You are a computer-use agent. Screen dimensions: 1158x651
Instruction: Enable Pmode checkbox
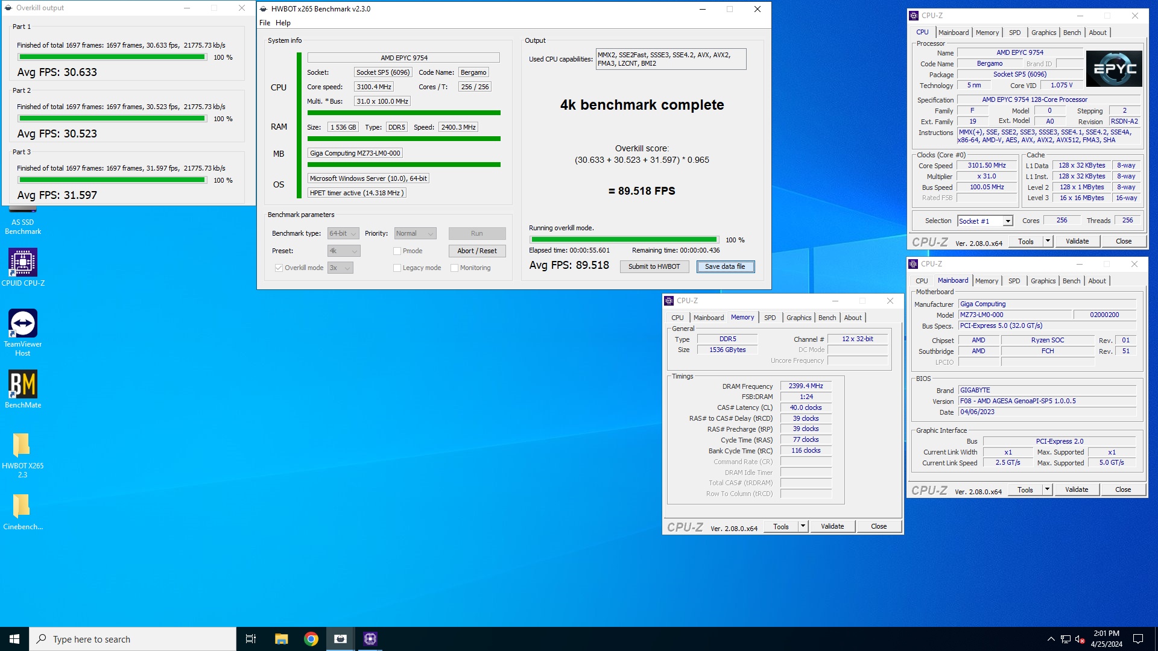(397, 251)
